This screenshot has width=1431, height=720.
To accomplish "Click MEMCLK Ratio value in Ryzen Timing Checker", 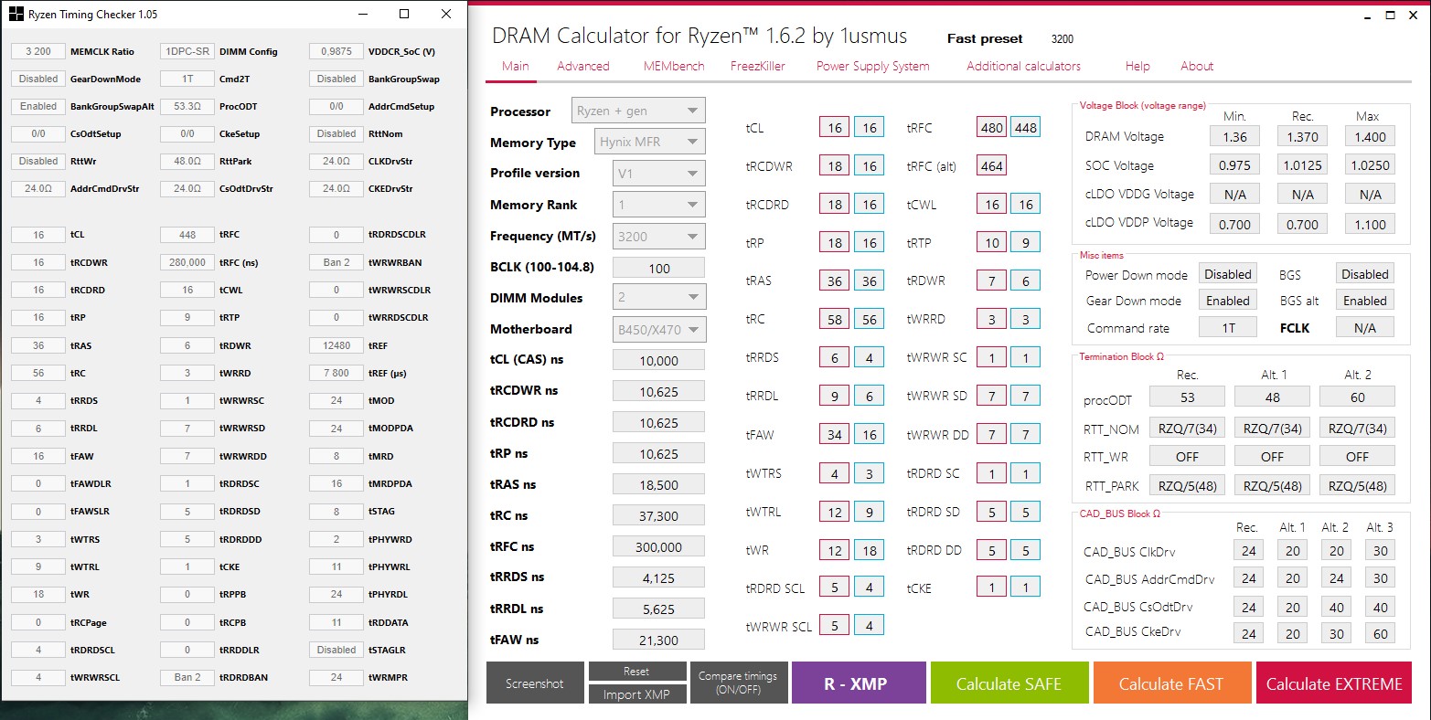I will pyautogui.click(x=38, y=51).
